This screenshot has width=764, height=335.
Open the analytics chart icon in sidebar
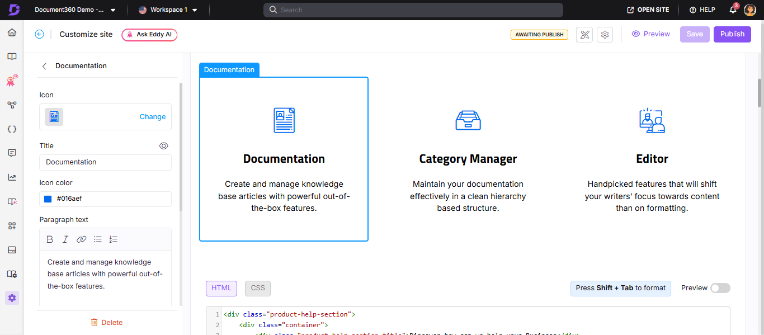click(x=12, y=177)
